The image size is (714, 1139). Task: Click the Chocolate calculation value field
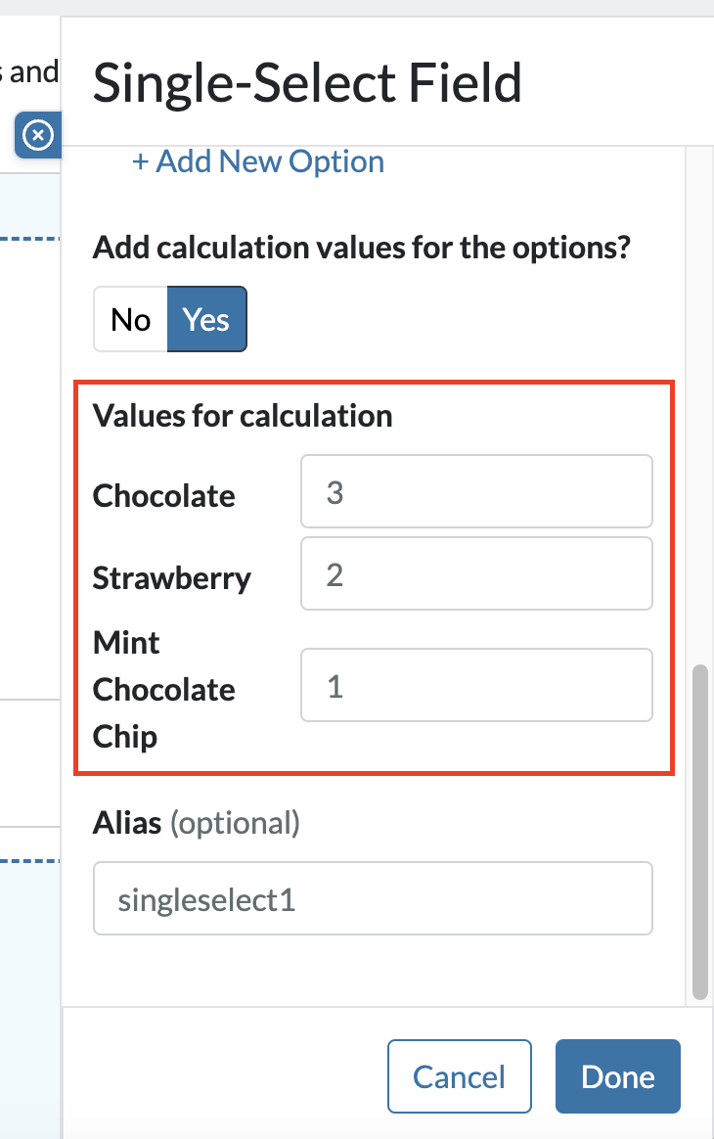click(476, 491)
